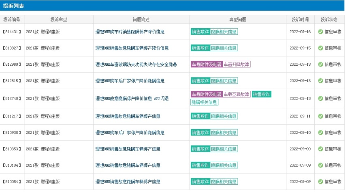Screen dimensions: 345x192
Task: Click 2021款 增程6座版 in row 811217
Action: pyautogui.click(x=43, y=116)
